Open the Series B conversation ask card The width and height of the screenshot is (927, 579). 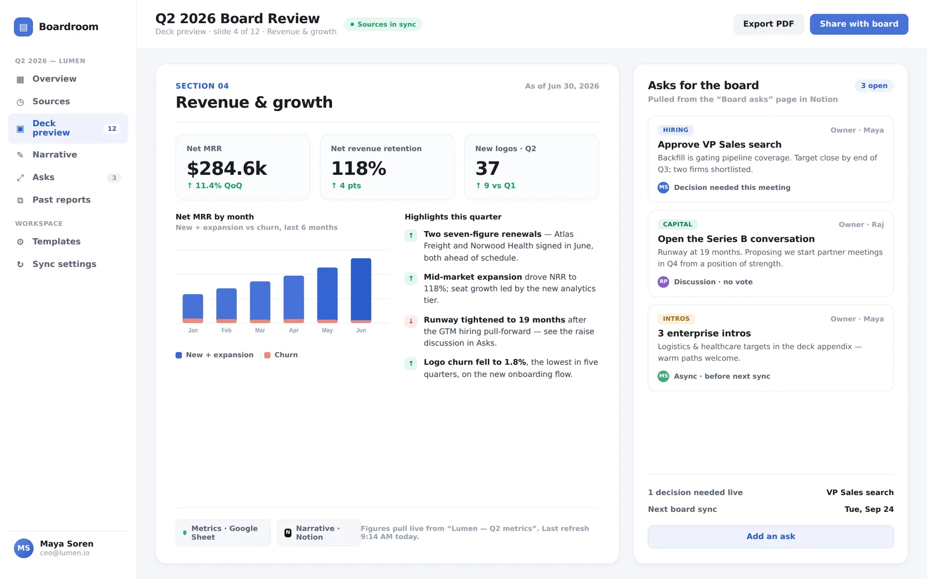[x=771, y=254]
